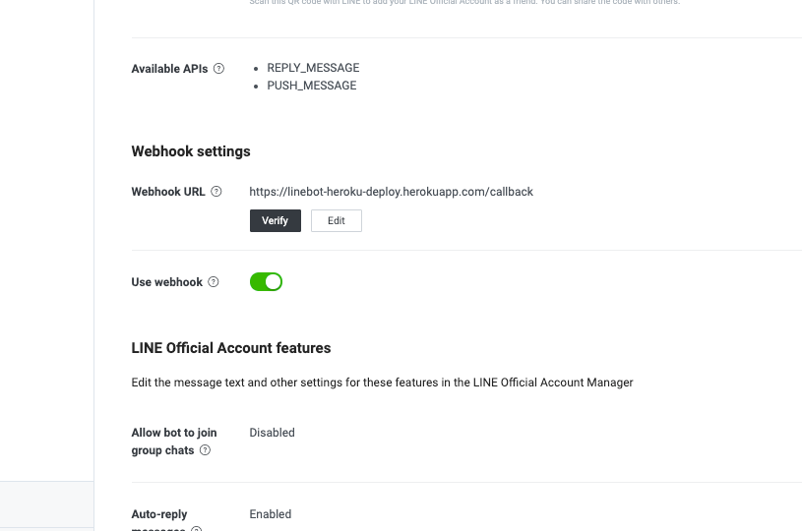Click the Webhook settings heading
The height and width of the screenshot is (531, 802).
pyautogui.click(x=191, y=151)
